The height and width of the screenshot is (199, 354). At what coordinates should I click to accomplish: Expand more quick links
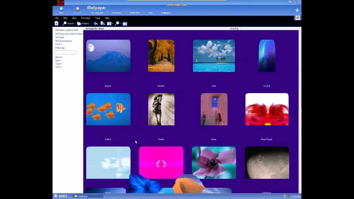click(58, 44)
